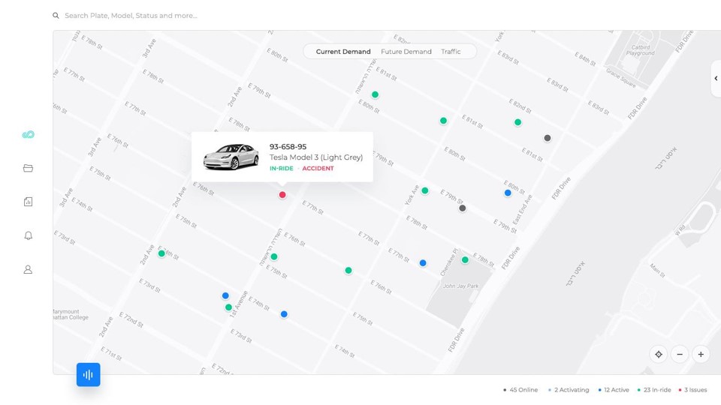Click the blue voice waveform button
721x405 pixels.
(x=89, y=375)
